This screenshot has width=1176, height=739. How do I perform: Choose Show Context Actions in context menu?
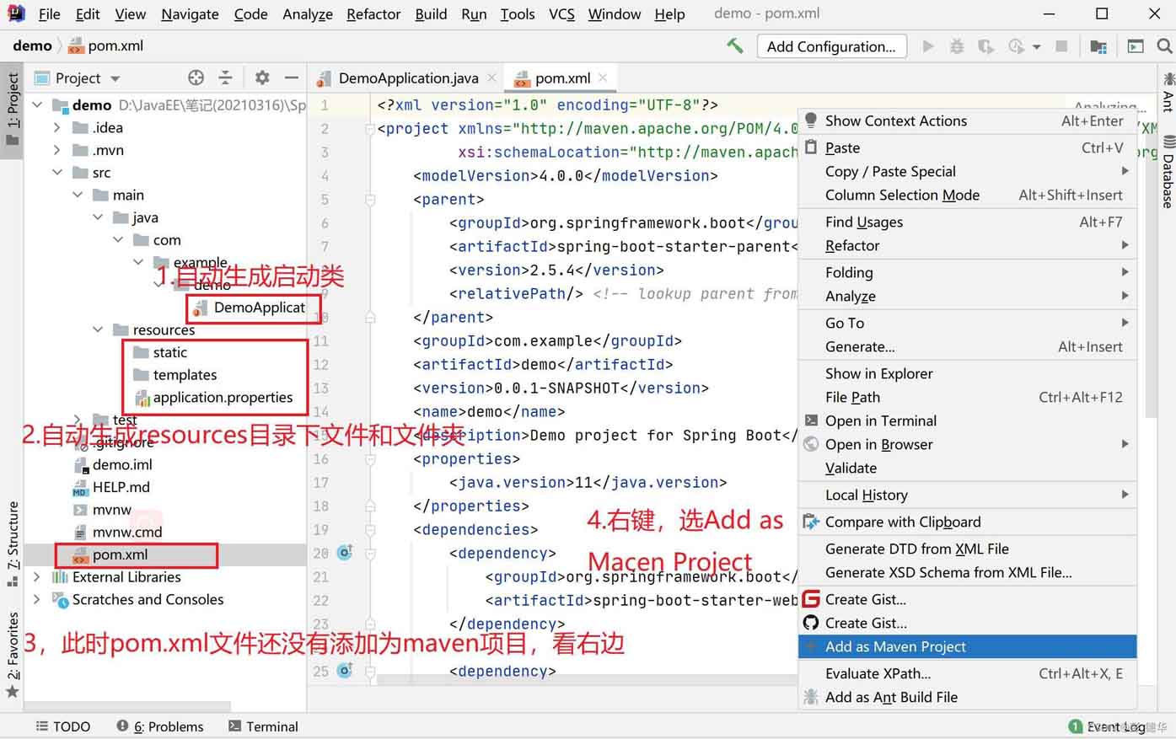[x=967, y=120]
